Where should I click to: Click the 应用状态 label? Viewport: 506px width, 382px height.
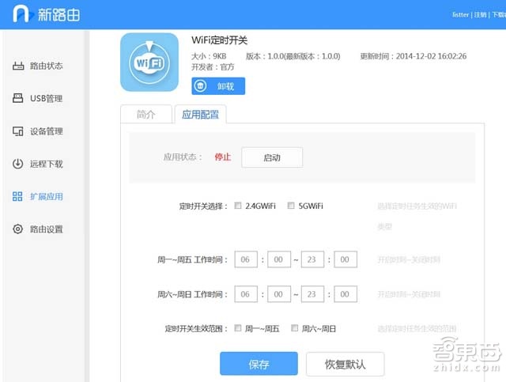pos(183,157)
